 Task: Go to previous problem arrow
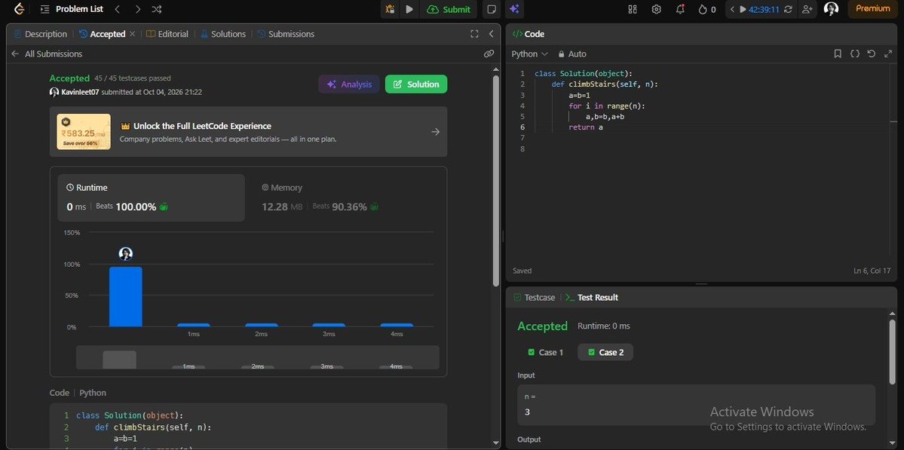117,9
